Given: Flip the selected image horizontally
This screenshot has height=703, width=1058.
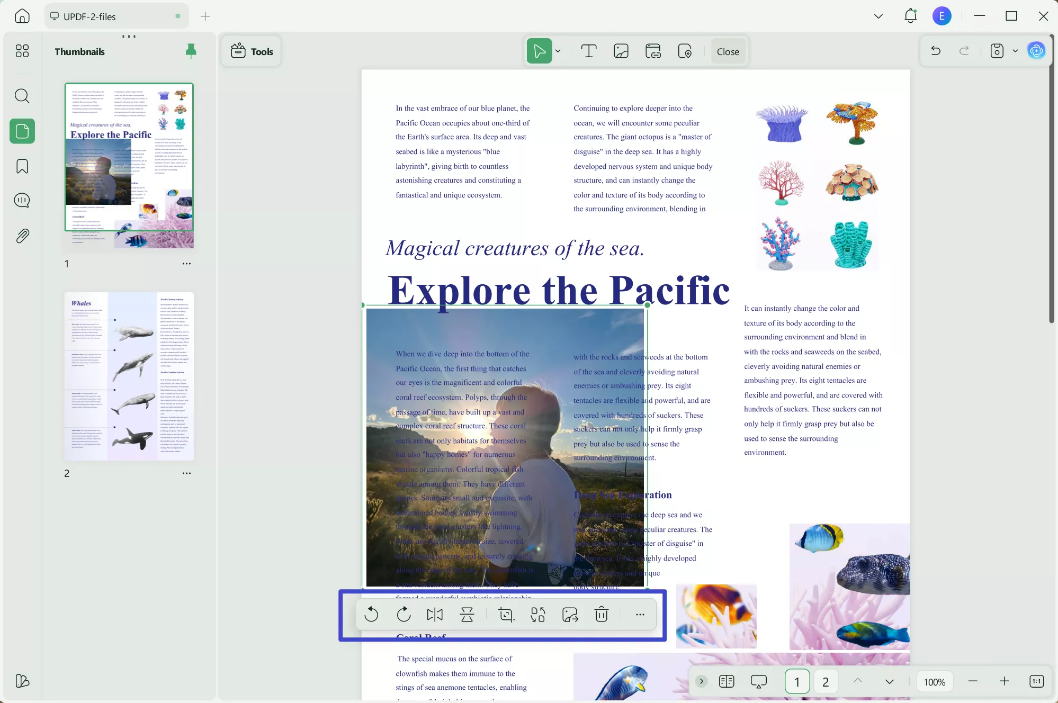Looking at the screenshot, I should pos(434,615).
